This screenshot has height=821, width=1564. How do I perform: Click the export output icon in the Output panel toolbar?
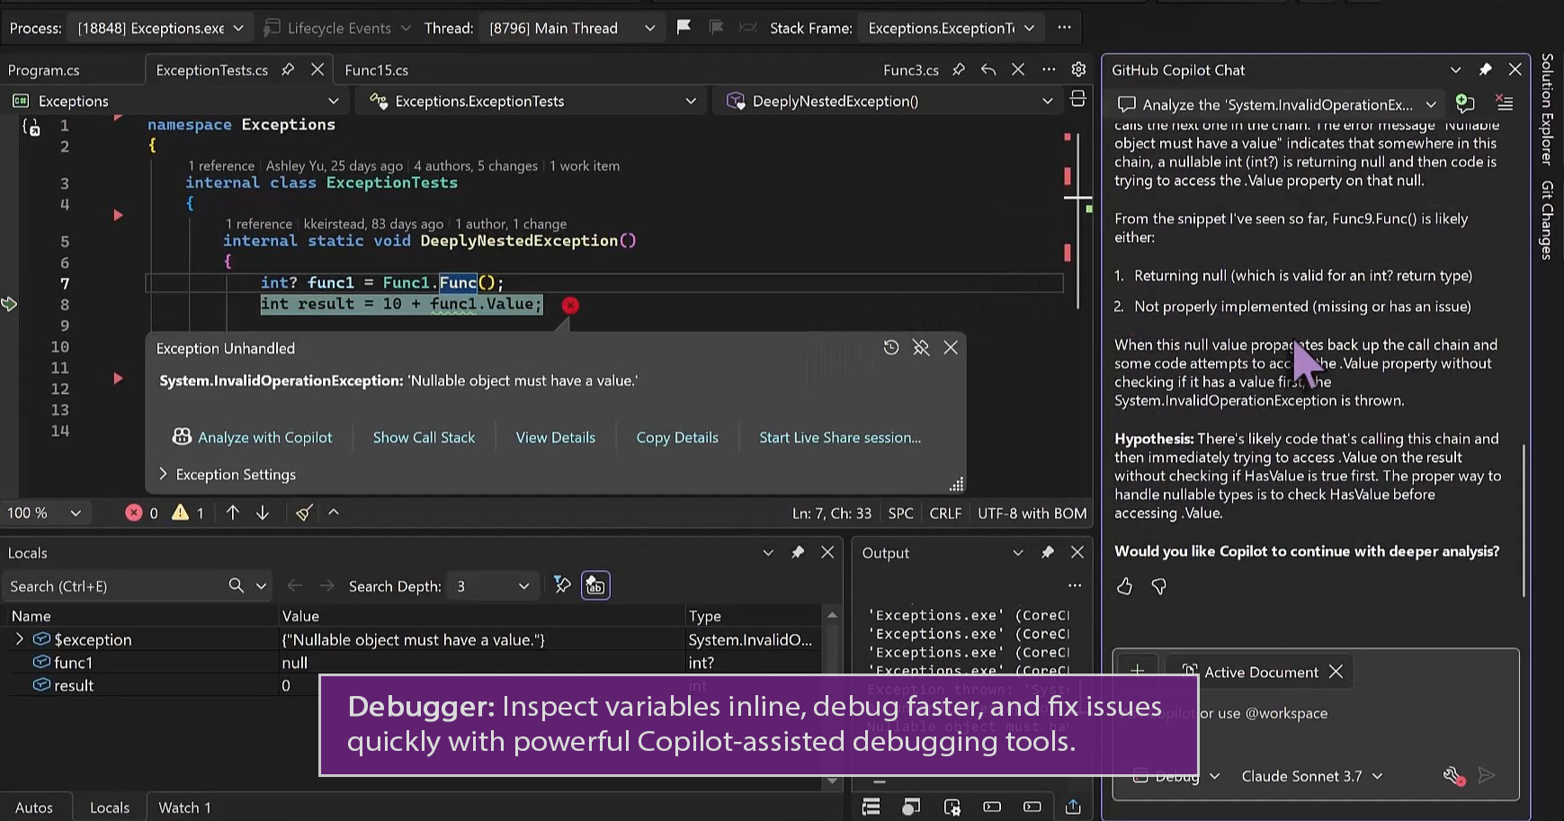(x=1072, y=807)
